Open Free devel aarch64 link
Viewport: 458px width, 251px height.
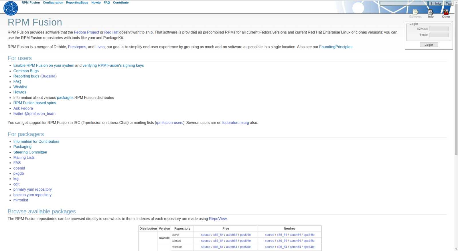point(232,235)
